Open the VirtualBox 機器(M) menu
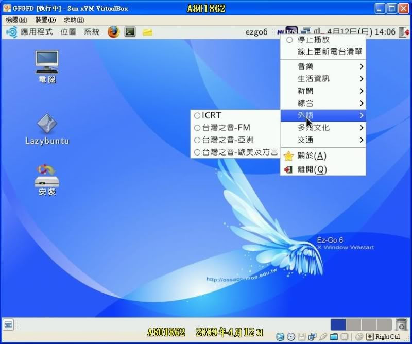The width and height of the screenshot is (412, 344). click(x=16, y=20)
